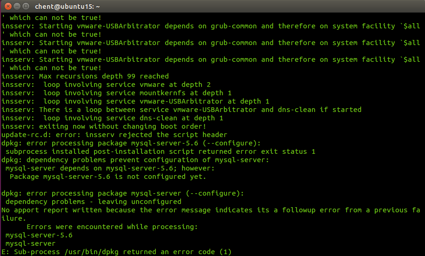
Task: Maximize the terminal window
Action: point(26,6)
